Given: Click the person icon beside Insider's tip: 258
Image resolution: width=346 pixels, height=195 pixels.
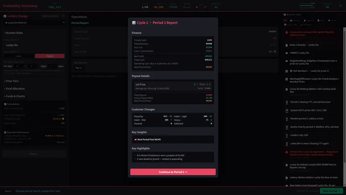Looking at the screenshot, I should [x=287, y=135].
